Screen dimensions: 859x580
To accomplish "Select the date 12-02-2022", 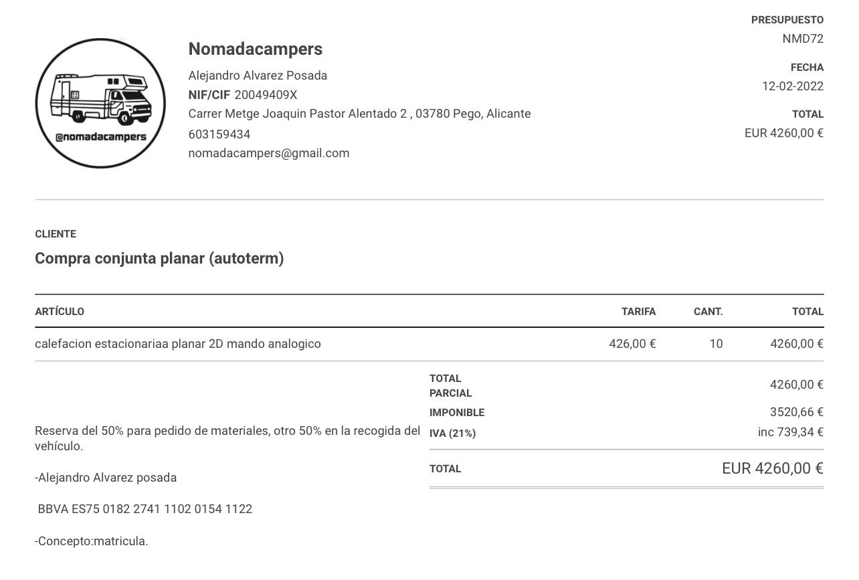I will coord(793,86).
